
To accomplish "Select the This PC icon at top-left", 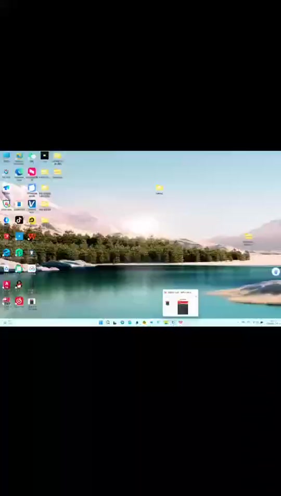I will [x=6, y=156].
